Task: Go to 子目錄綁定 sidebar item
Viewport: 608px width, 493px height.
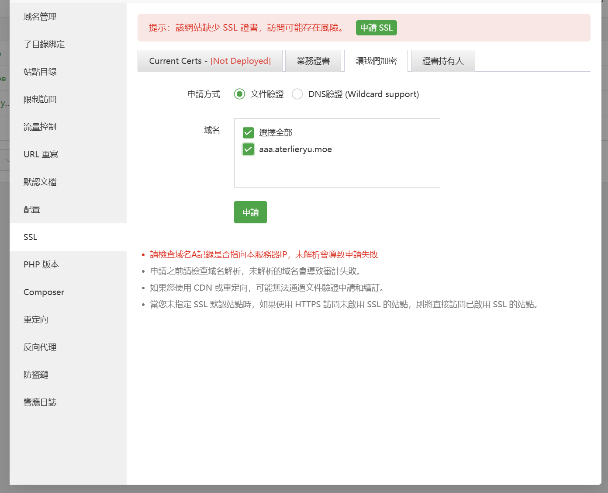Action: pyautogui.click(x=44, y=44)
